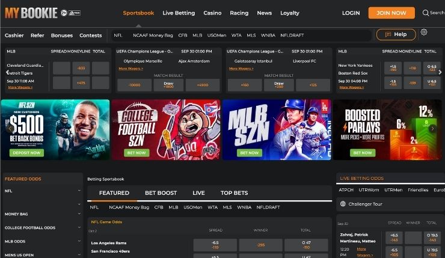The image size is (445, 258).
Task: Select the Draw +1800 match result odds
Action: coord(168,85)
